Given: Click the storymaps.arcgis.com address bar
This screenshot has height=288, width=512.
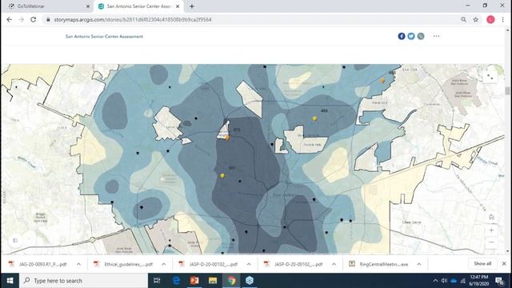Looking at the screenshot, I should 251,19.
